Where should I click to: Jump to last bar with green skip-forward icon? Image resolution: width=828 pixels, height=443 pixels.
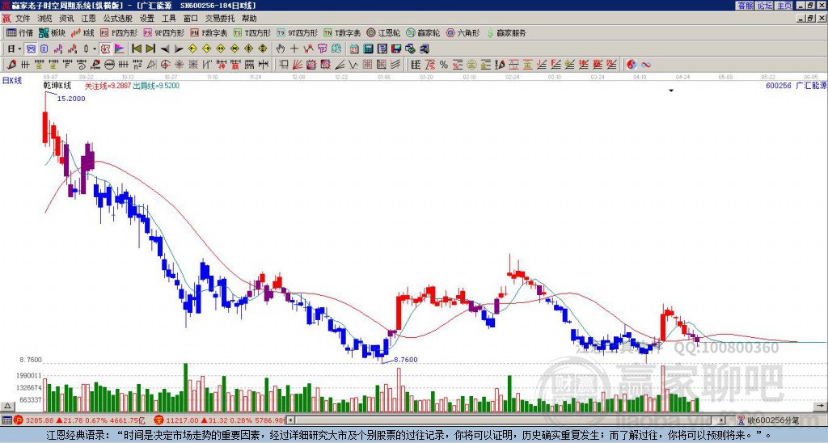(150, 49)
